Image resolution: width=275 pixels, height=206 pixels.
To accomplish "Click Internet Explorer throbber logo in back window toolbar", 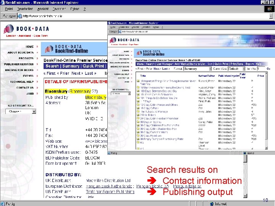I will coord(269,9).
